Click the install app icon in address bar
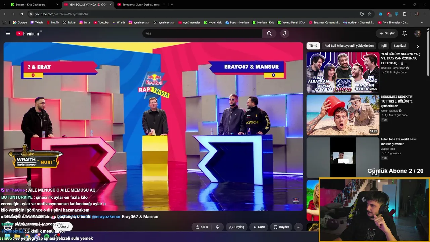430x242 pixels. 362,14
